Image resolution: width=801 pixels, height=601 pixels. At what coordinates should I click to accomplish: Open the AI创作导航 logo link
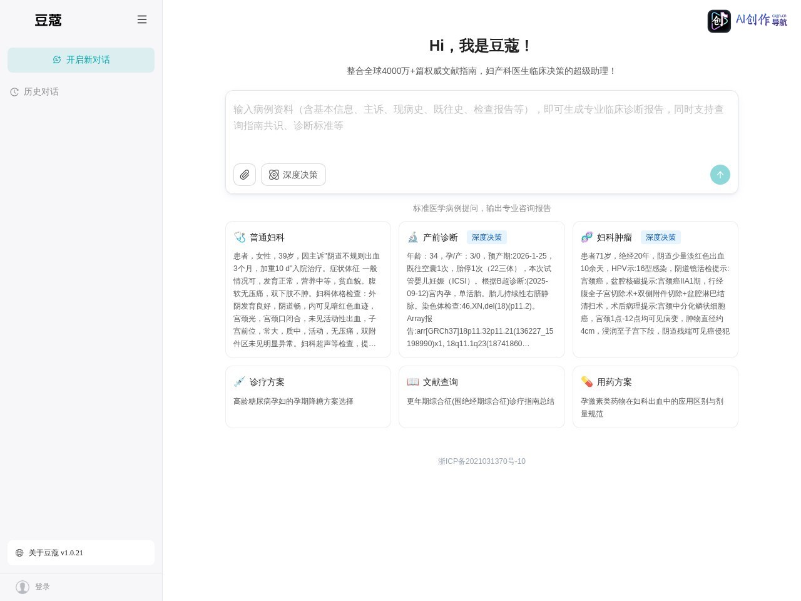(747, 21)
